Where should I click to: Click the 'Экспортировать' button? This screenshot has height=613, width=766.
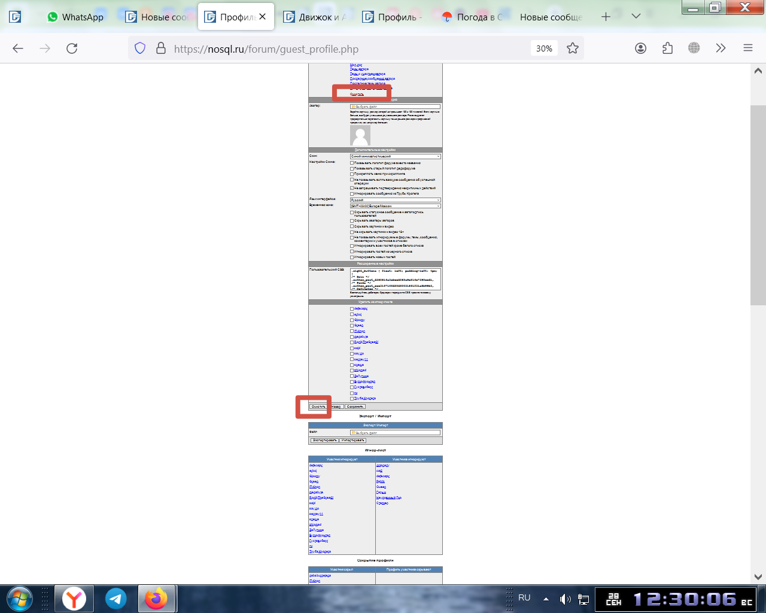(324, 441)
